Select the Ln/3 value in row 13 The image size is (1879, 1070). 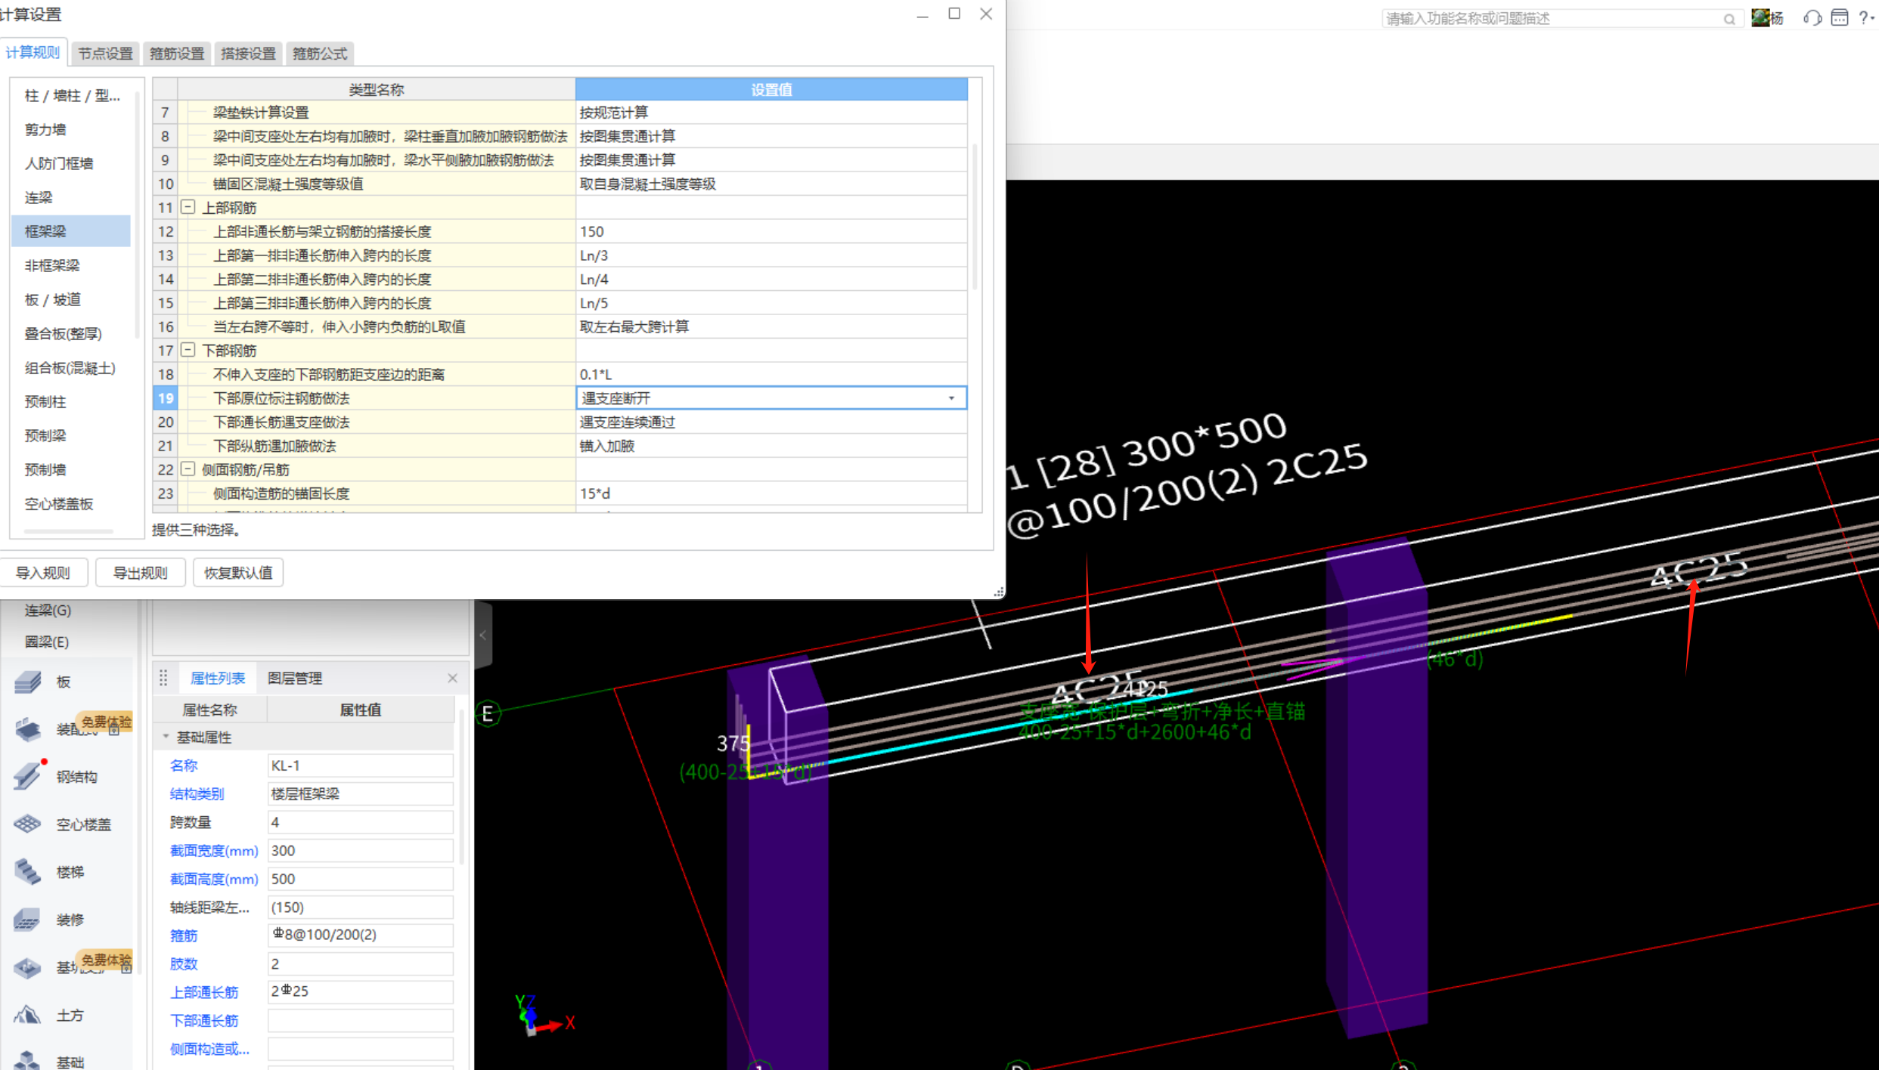pyautogui.click(x=771, y=255)
